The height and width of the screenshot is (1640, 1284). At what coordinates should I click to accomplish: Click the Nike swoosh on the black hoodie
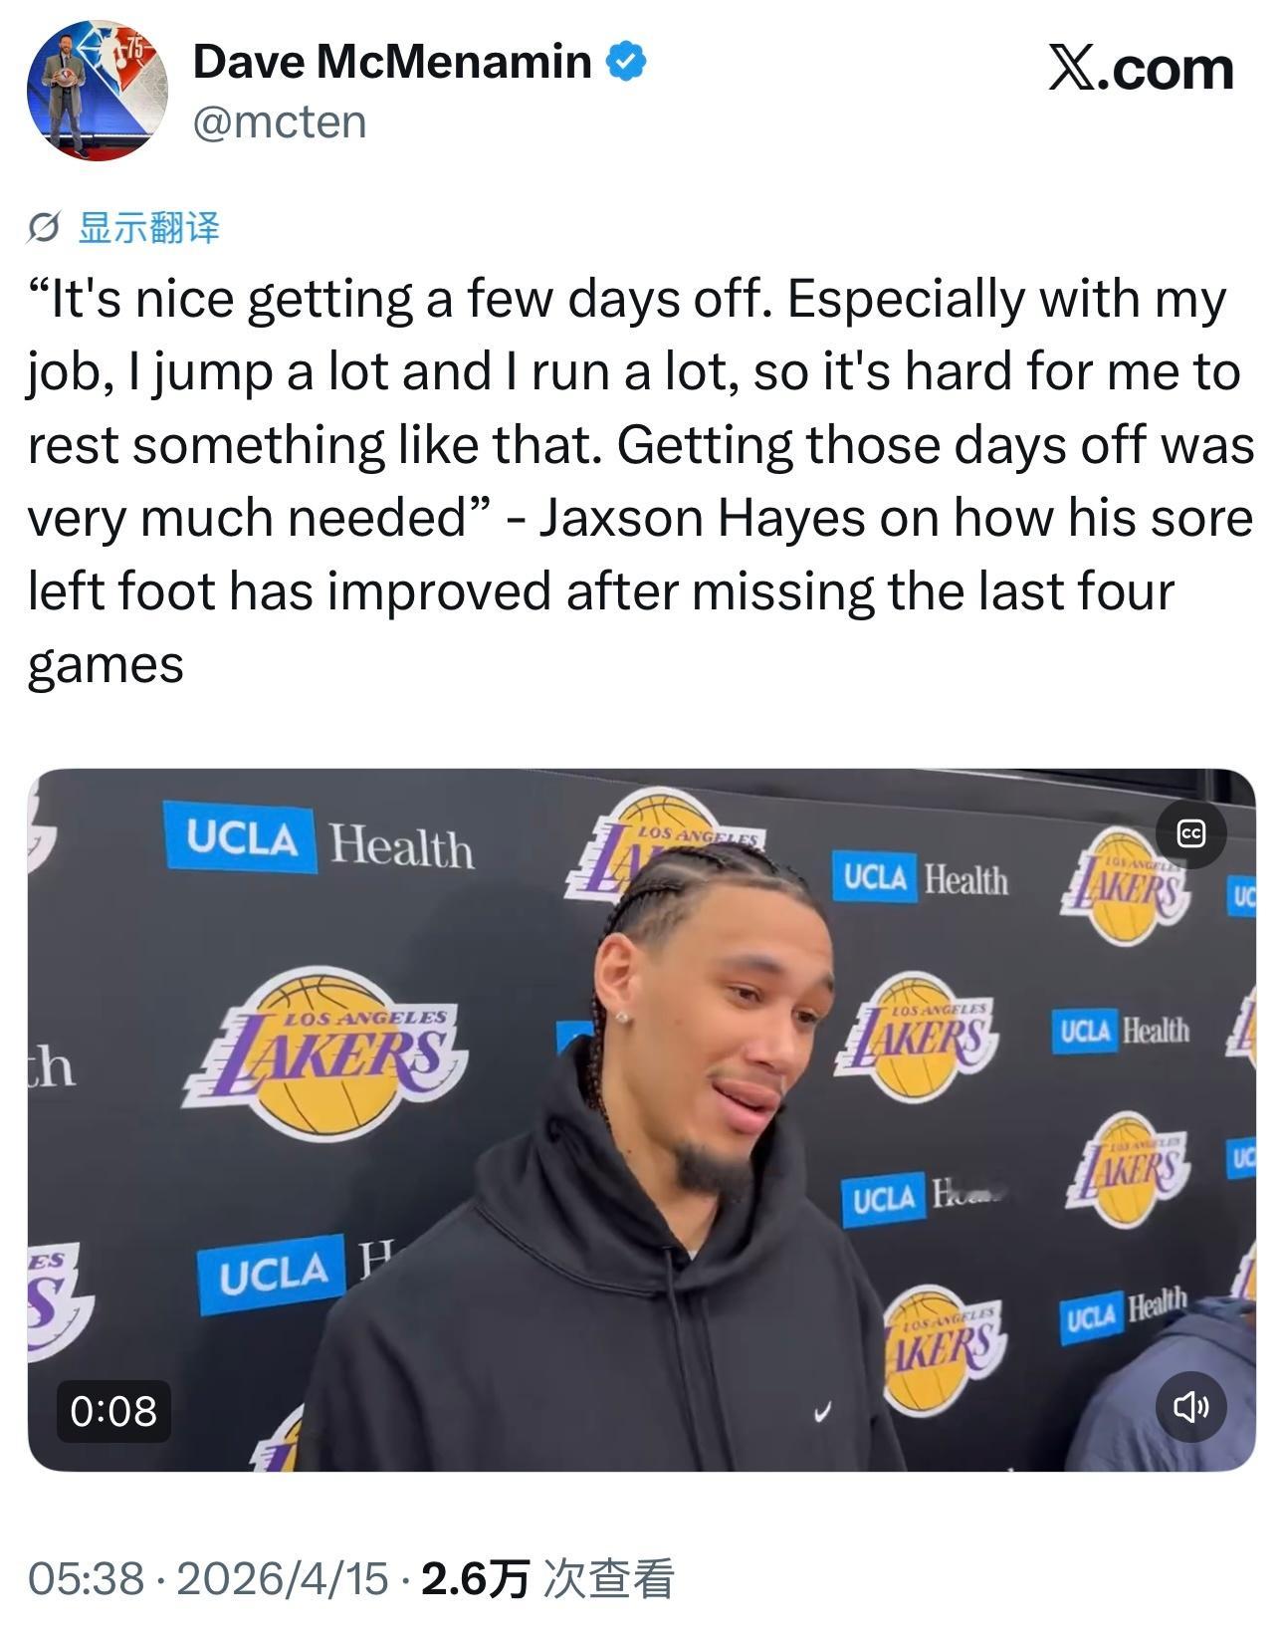(822, 1411)
